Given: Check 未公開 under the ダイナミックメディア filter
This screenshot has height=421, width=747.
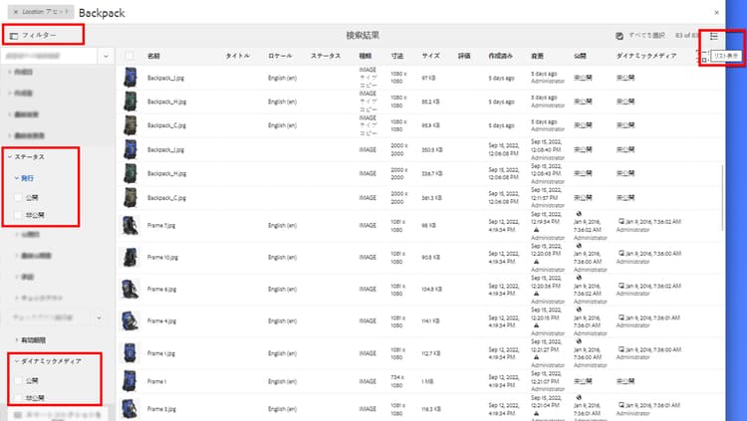Looking at the screenshot, I should [18, 398].
